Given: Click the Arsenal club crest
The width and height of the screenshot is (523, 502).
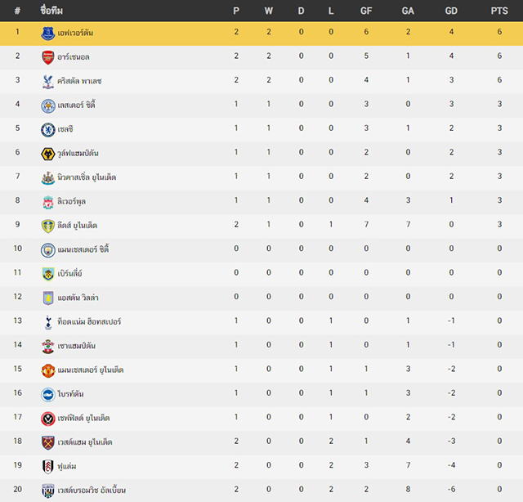Looking at the screenshot, I should click(47, 57).
